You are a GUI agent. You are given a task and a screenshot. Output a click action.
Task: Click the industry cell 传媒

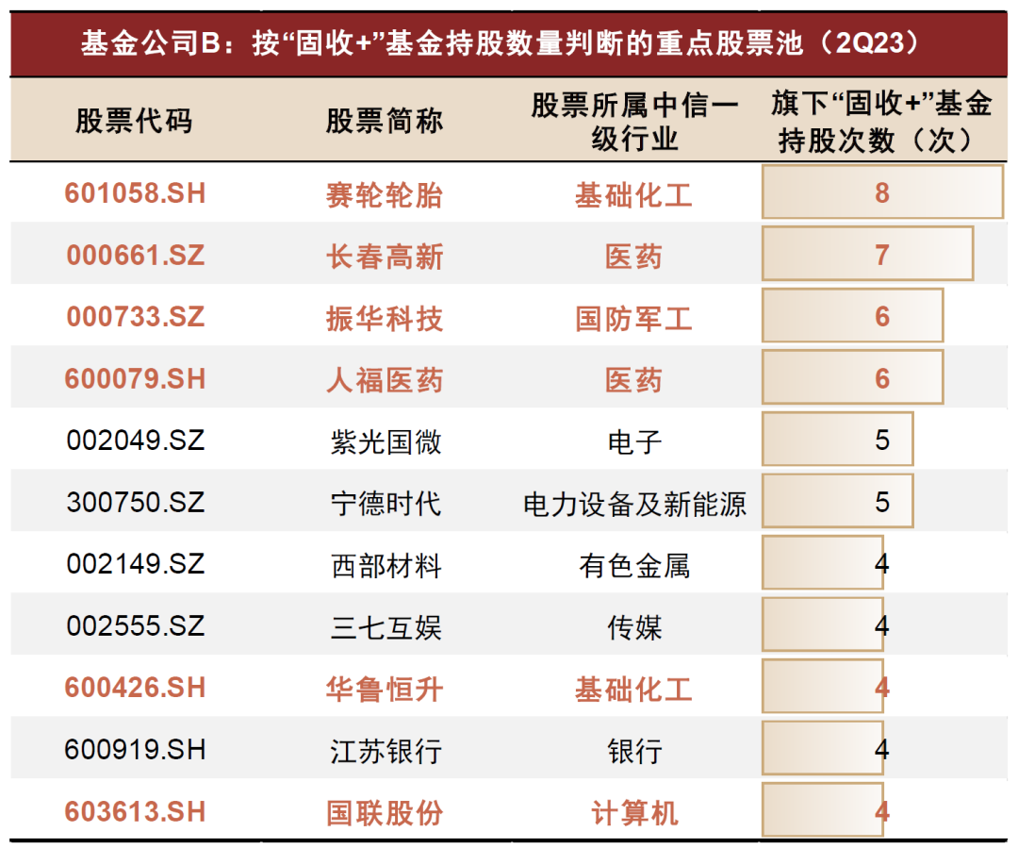coord(634,627)
